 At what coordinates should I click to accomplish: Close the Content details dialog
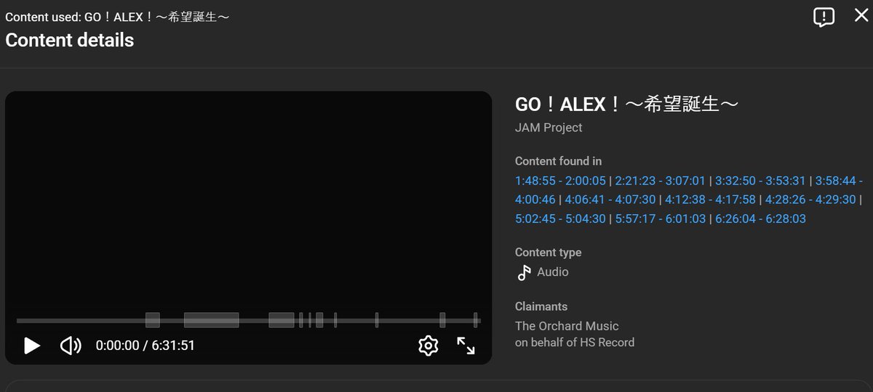click(x=861, y=16)
